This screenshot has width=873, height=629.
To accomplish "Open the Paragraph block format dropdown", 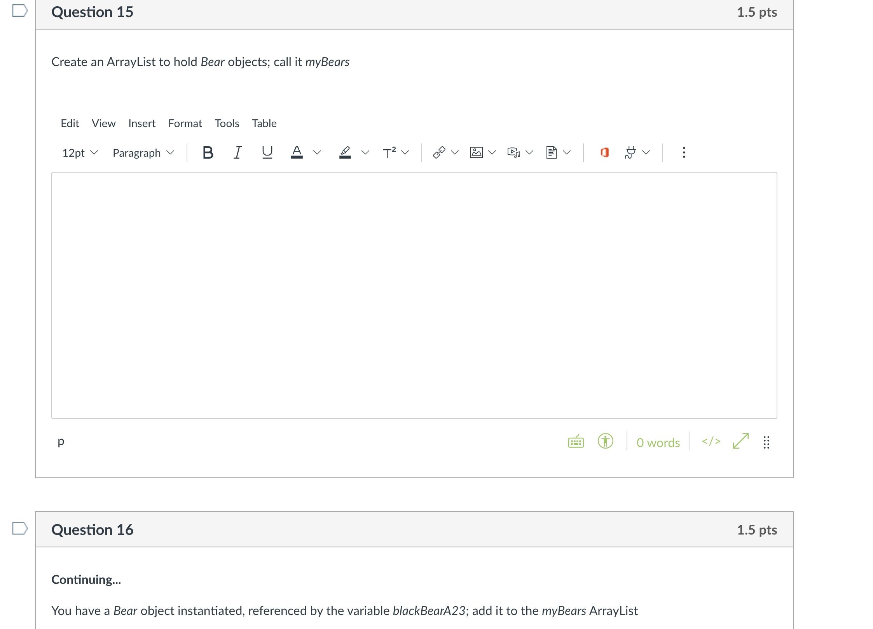I will coord(143,153).
